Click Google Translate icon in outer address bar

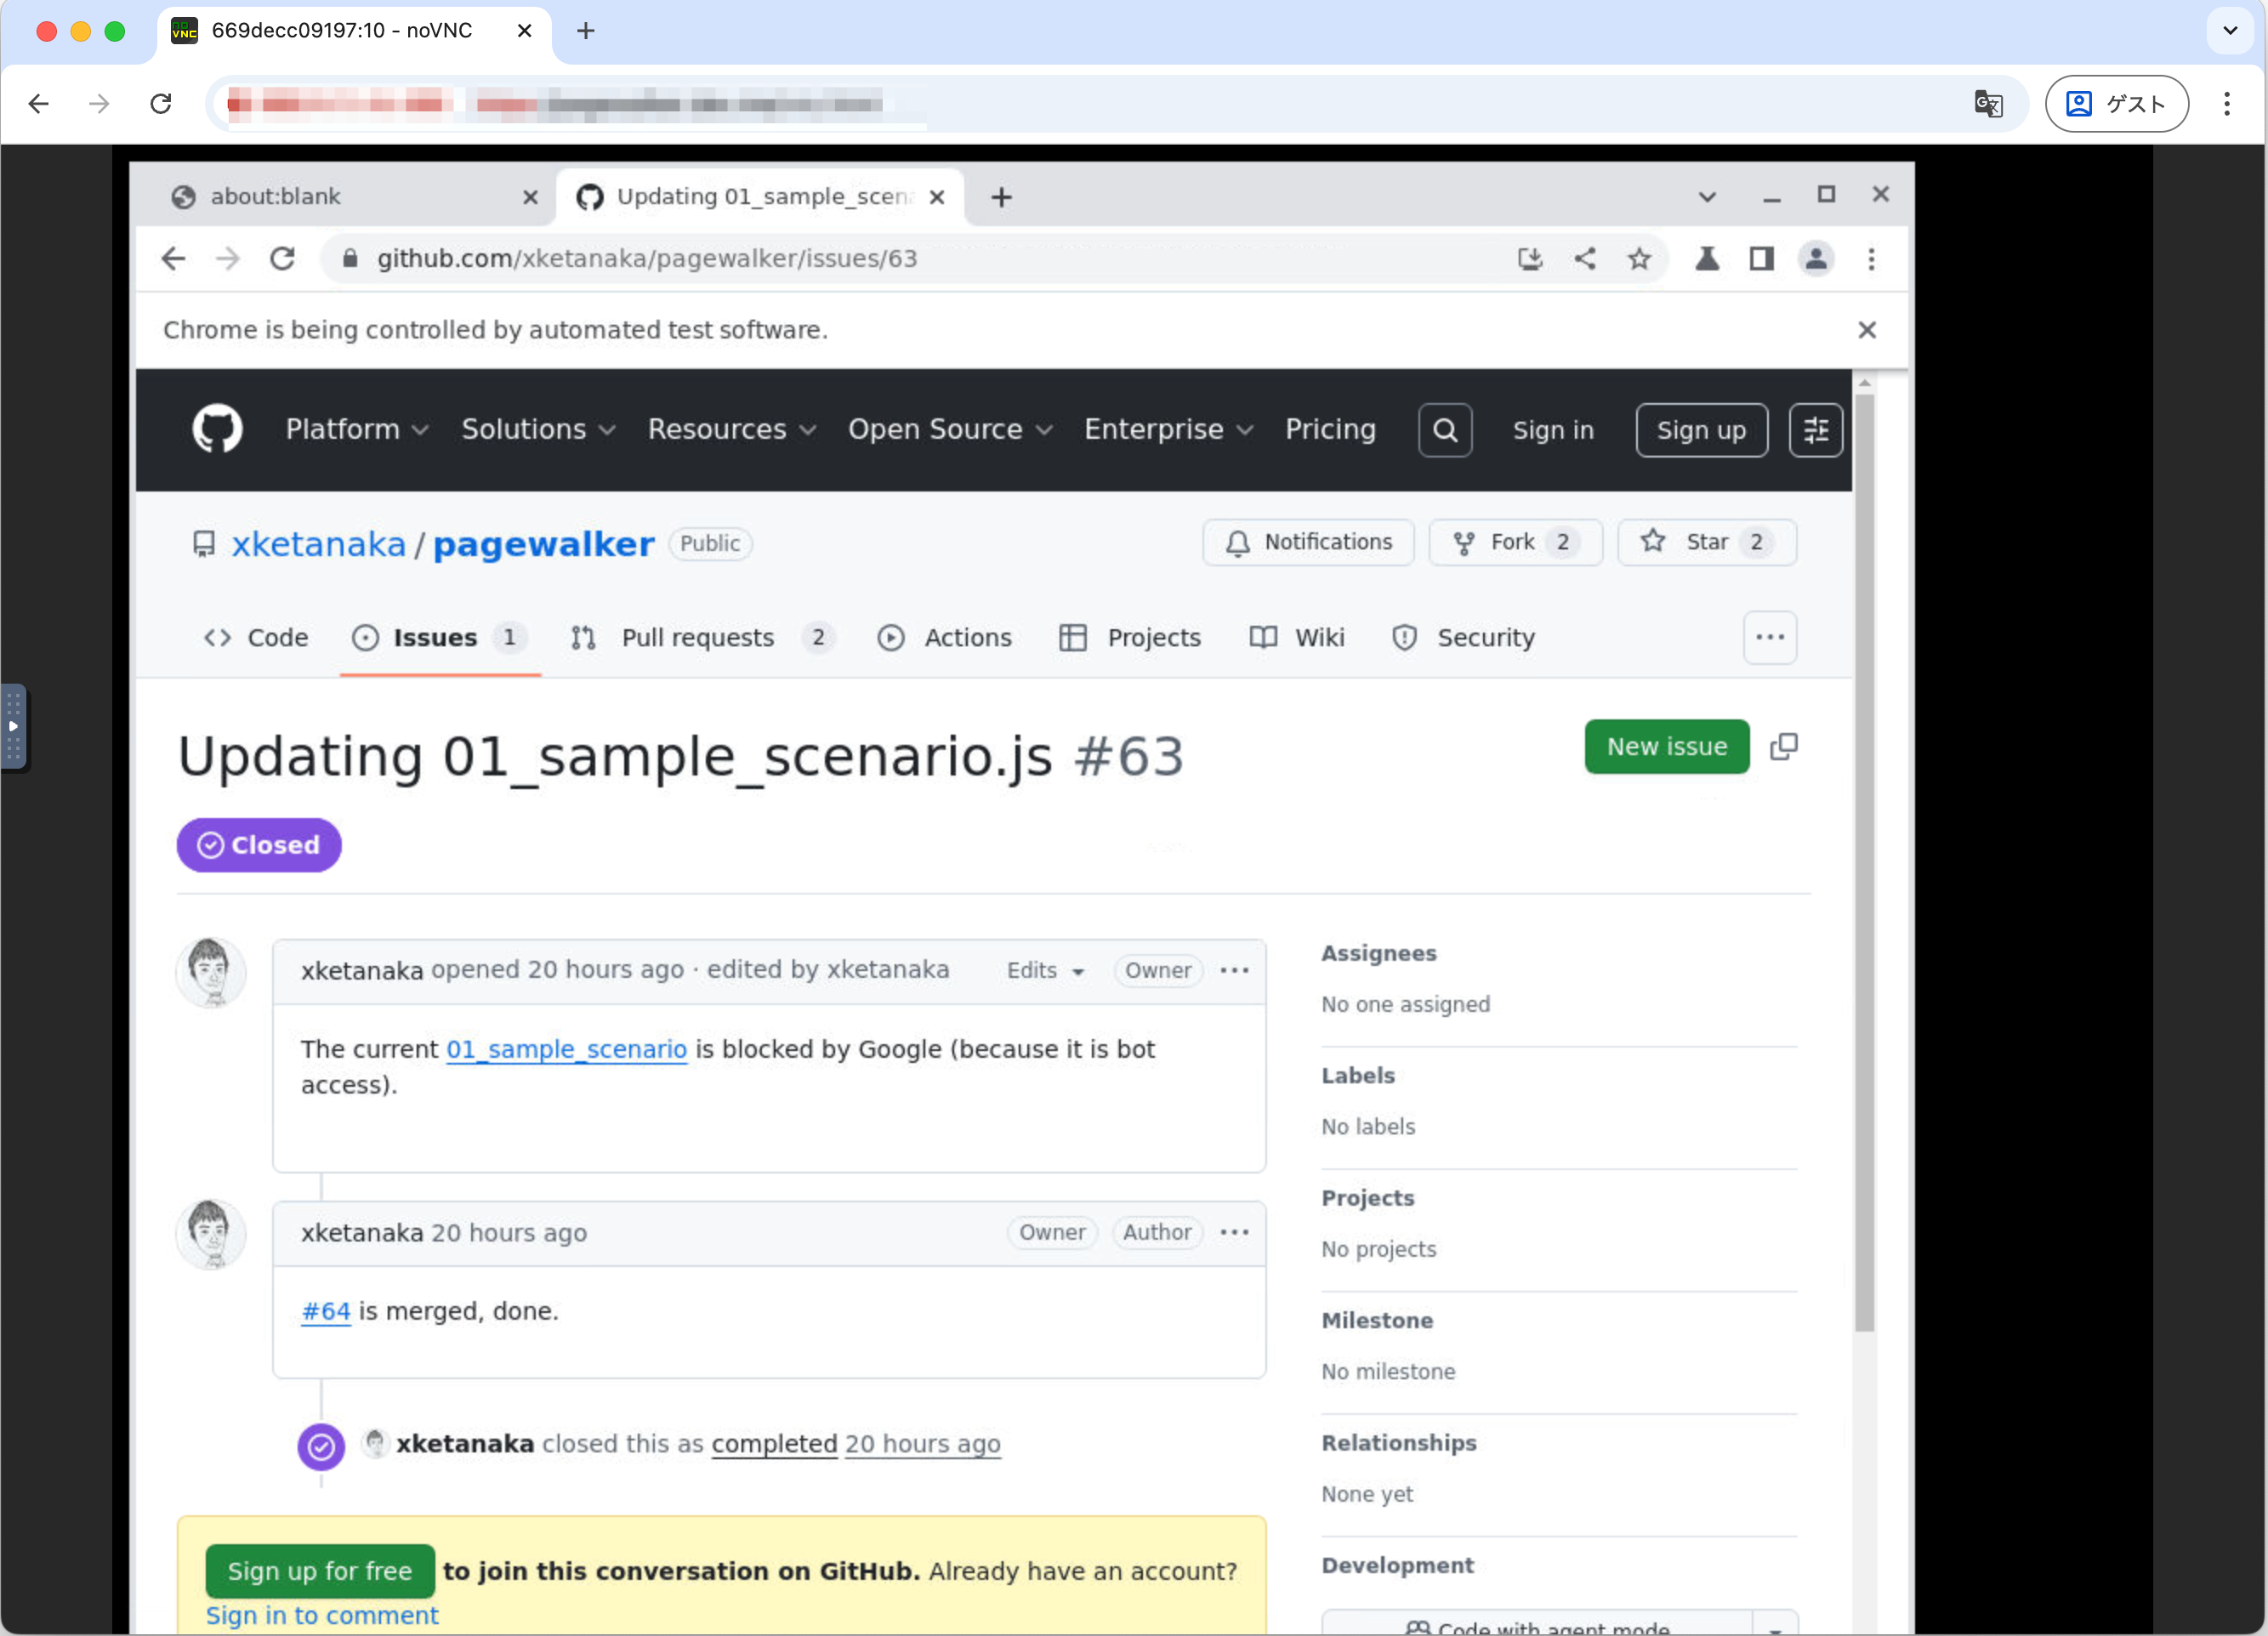tap(1987, 103)
